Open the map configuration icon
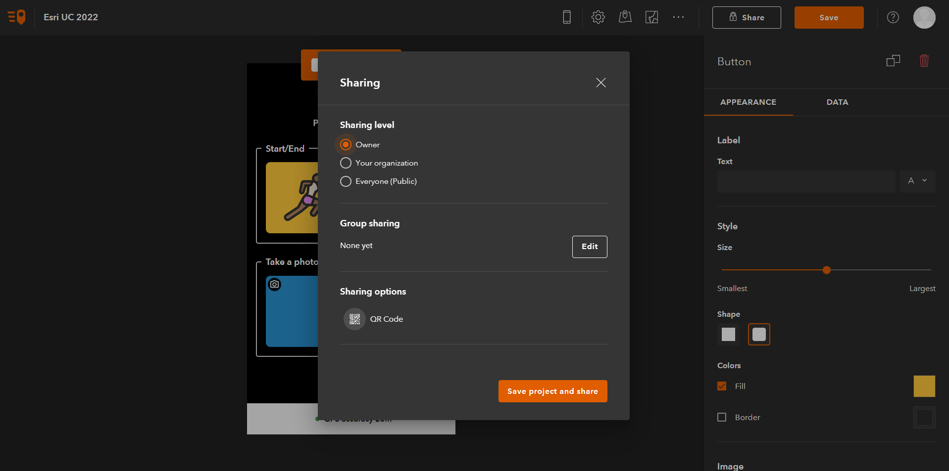This screenshot has width=949, height=471. point(625,17)
